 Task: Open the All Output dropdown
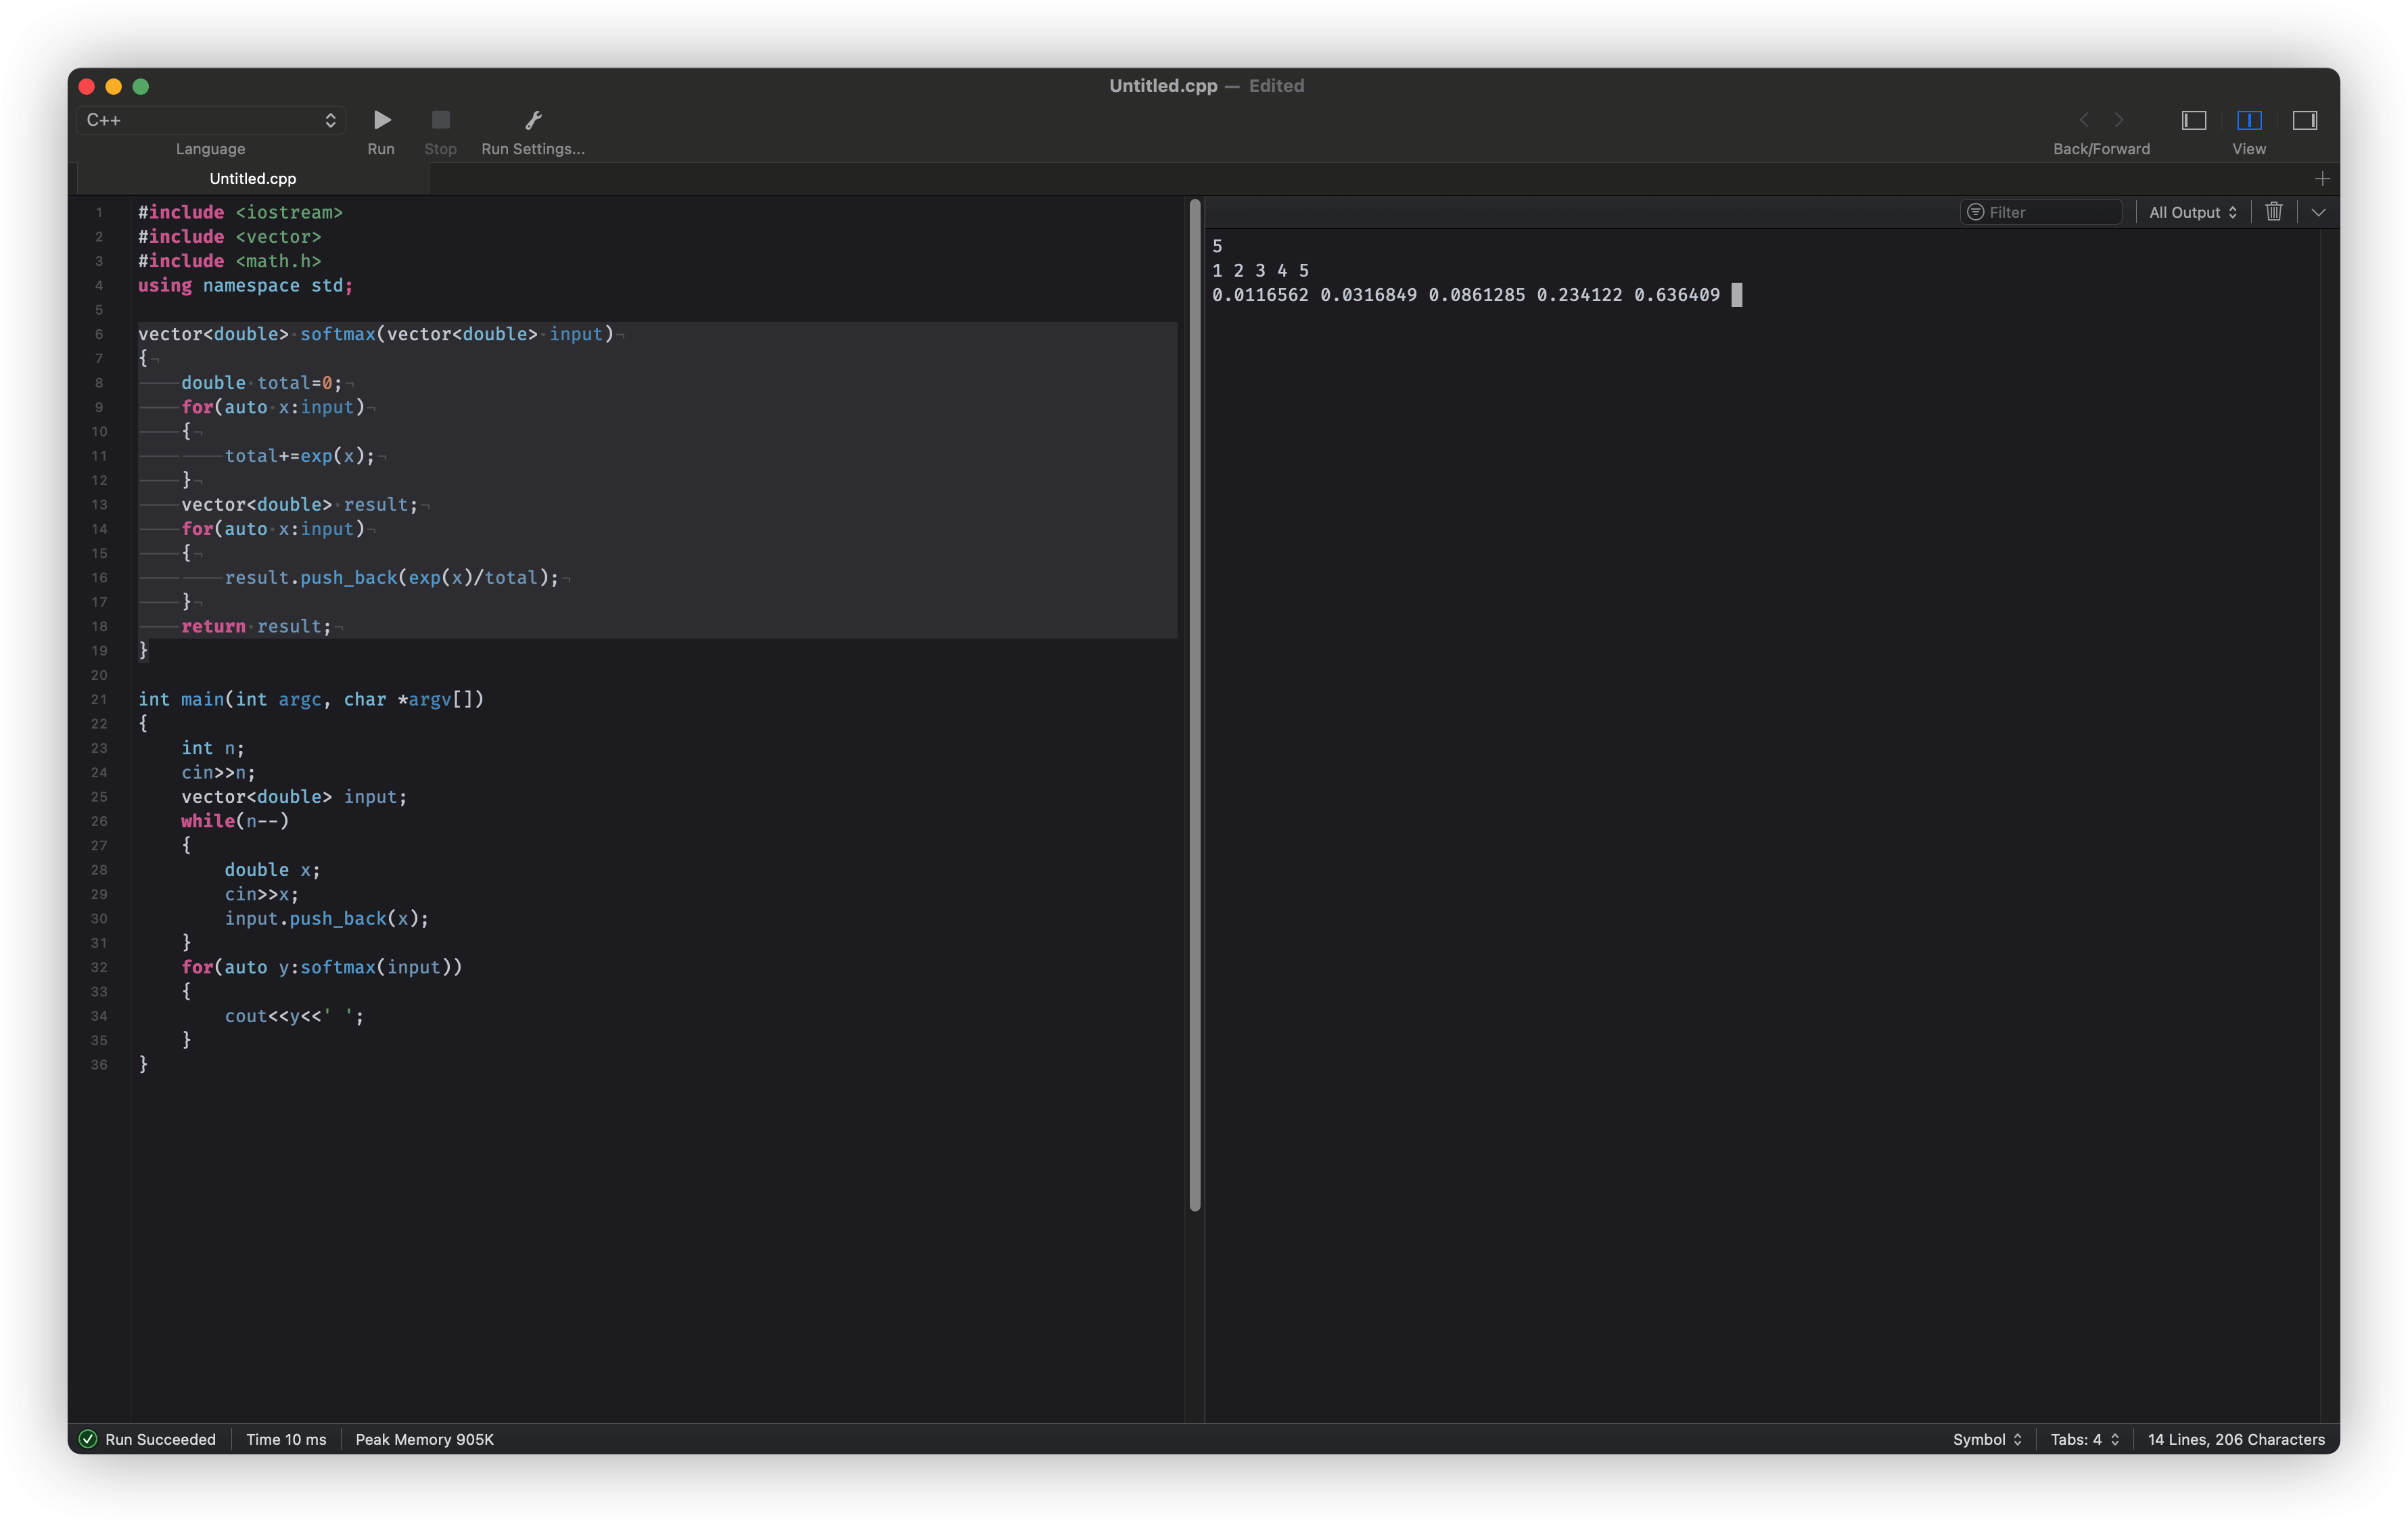2193,212
